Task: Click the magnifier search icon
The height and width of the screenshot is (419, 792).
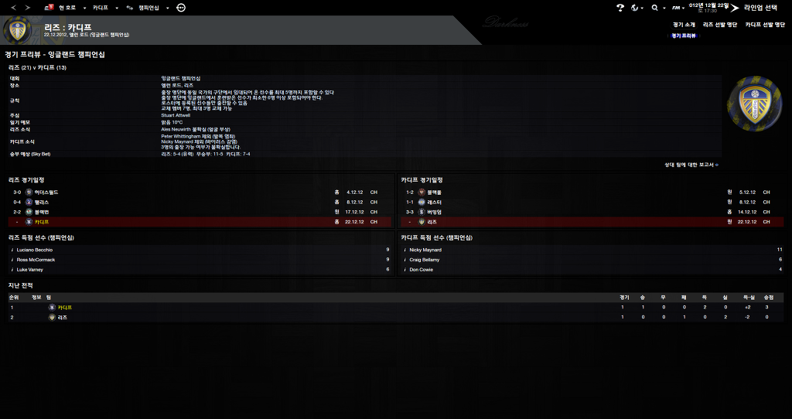Action: [x=656, y=8]
